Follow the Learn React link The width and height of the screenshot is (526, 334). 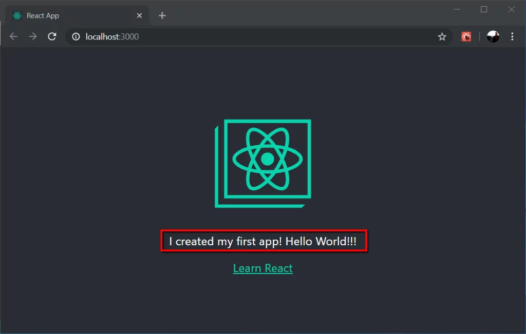click(262, 268)
